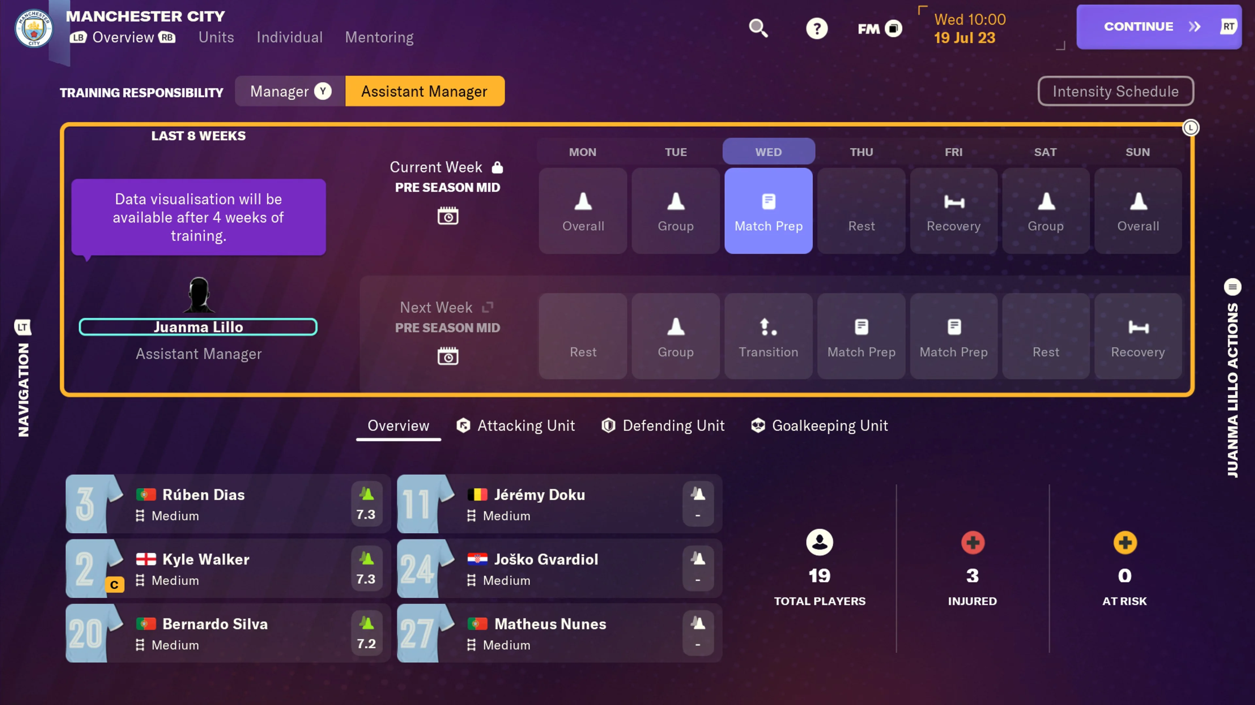Open the Defending Unit tab
Image resolution: width=1255 pixels, height=705 pixels.
[x=663, y=426]
